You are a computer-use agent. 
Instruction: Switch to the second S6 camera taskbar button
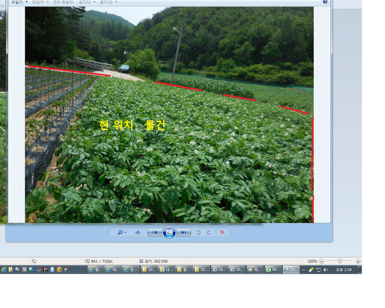tap(236, 269)
